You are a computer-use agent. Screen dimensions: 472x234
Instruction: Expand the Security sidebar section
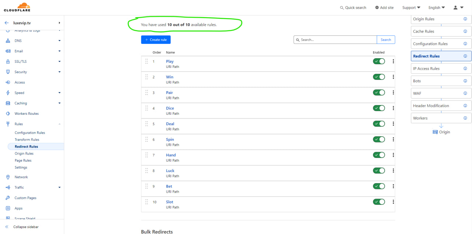[59, 72]
